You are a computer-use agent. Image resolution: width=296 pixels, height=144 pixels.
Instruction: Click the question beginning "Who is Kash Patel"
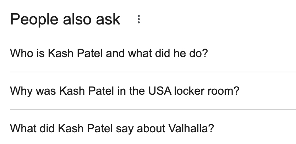point(109,54)
